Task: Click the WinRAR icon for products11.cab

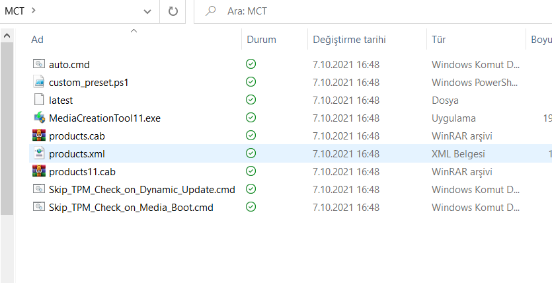Action: [39, 172]
